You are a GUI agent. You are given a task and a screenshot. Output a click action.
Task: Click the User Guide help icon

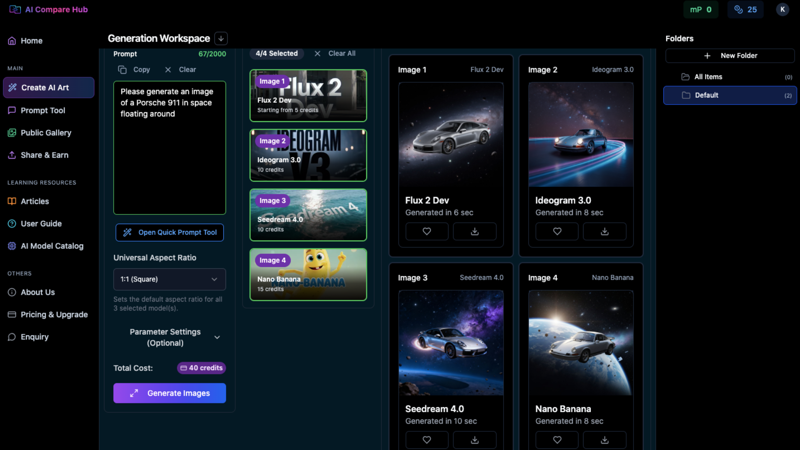[x=12, y=224]
